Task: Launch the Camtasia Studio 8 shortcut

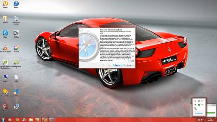Action: 16,64
